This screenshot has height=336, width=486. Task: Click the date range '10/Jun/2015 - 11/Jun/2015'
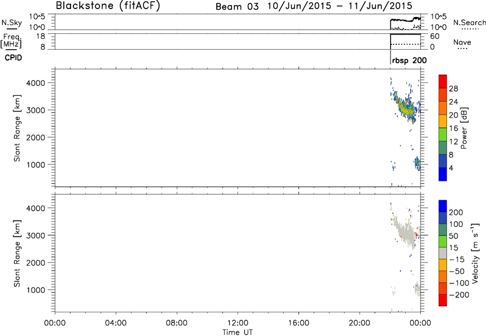(x=340, y=6)
